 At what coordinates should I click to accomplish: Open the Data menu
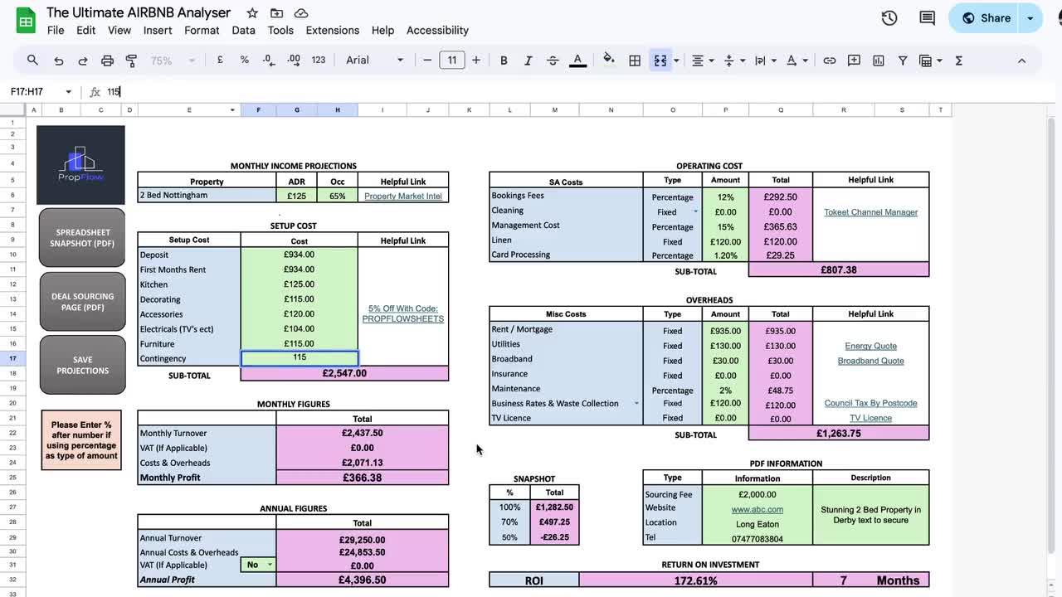click(x=243, y=30)
